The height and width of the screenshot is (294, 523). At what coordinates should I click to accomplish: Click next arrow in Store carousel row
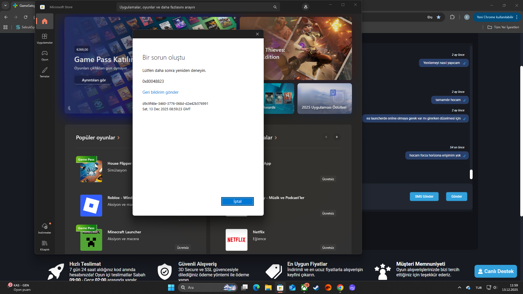pos(337,137)
